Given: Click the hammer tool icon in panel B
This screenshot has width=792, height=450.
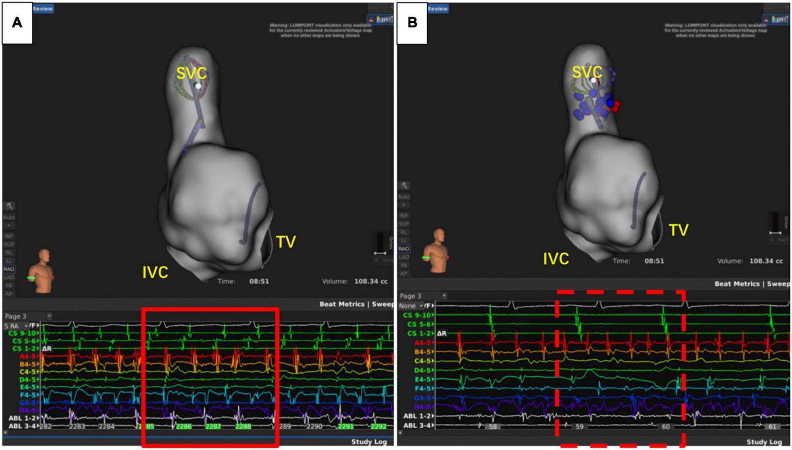Looking at the screenshot, I should click(x=404, y=186).
